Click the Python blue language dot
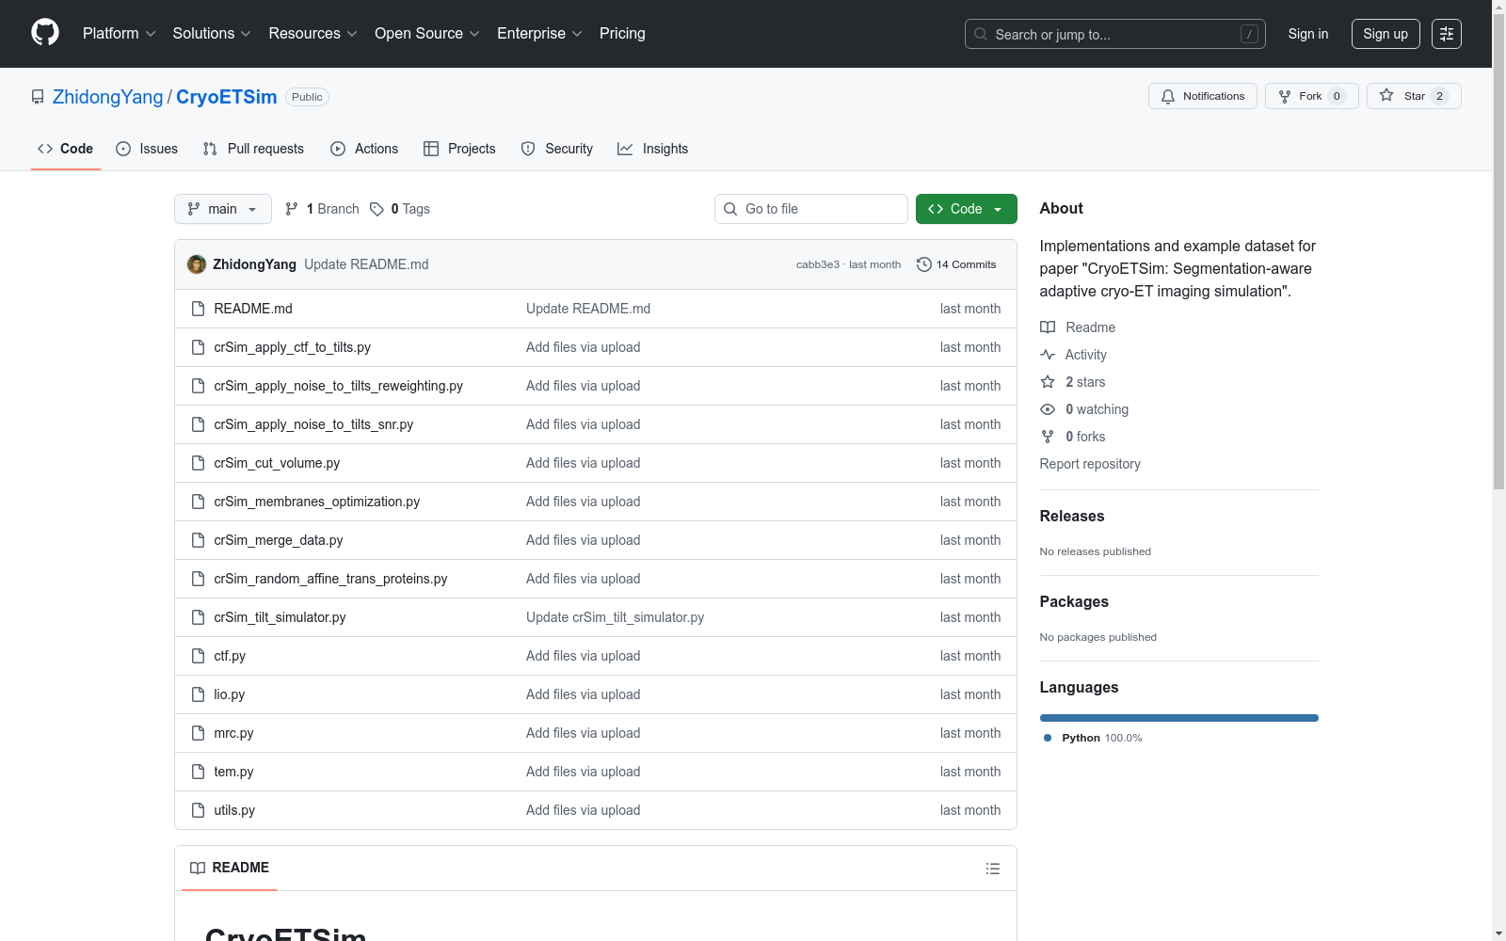This screenshot has width=1506, height=941. point(1048,738)
